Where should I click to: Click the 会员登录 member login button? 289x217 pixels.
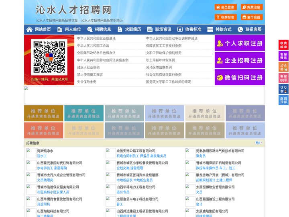[226, 7]
